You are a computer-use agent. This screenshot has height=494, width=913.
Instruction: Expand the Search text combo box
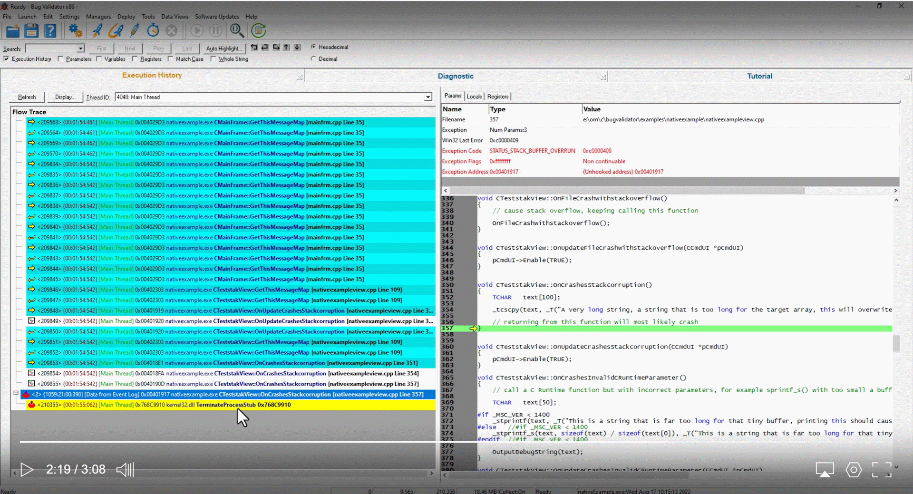81,48
